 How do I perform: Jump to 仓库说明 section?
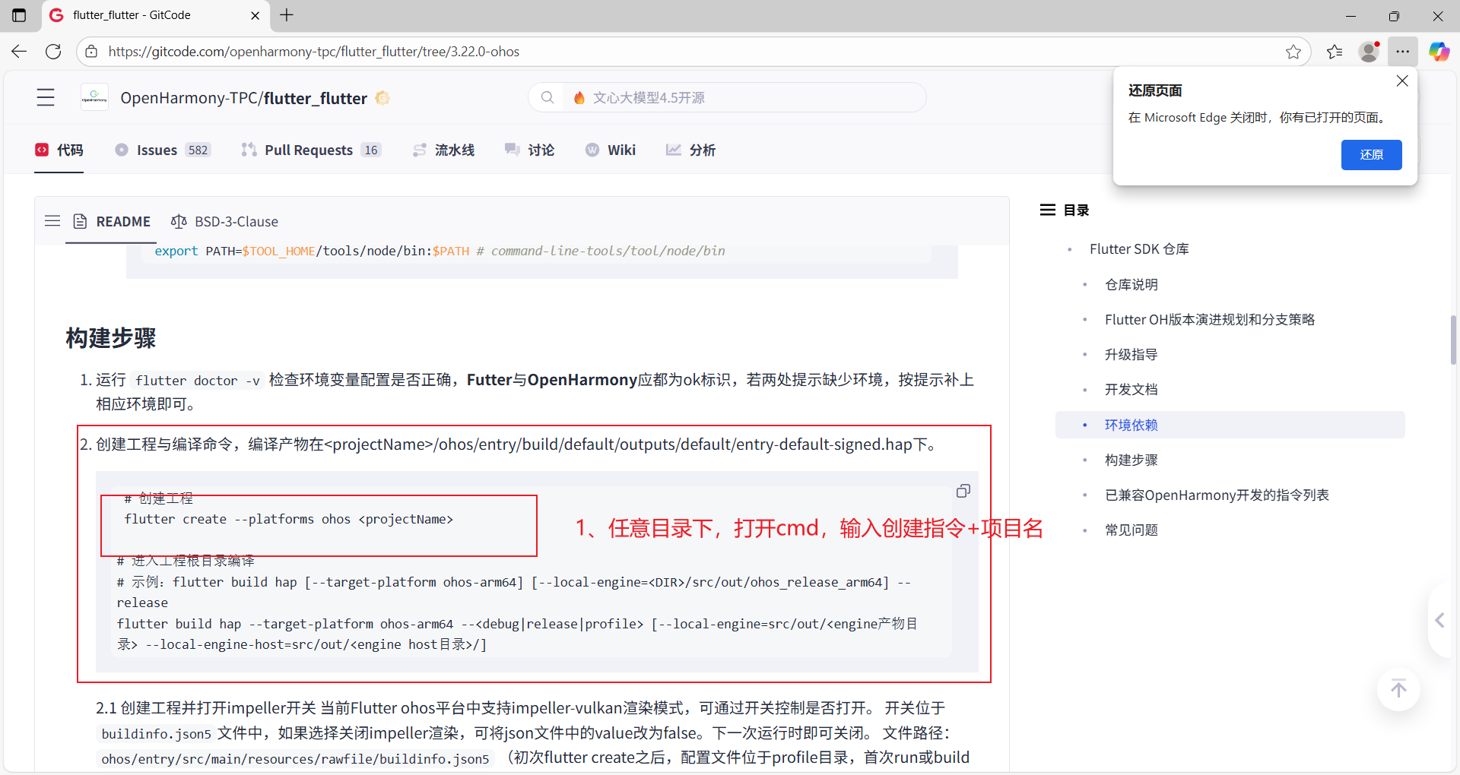(1131, 284)
